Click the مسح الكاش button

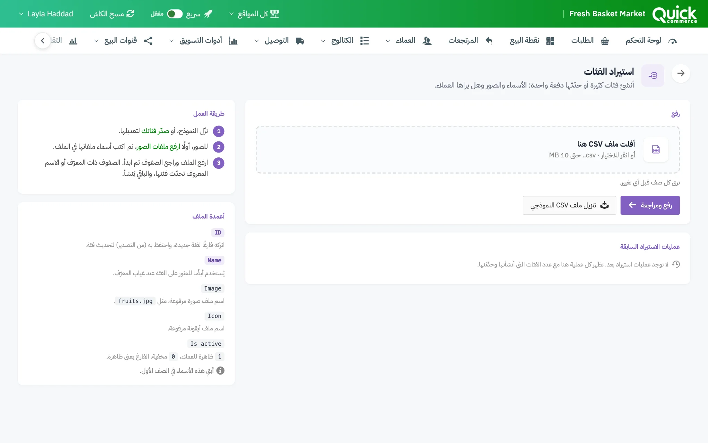[x=112, y=14]
